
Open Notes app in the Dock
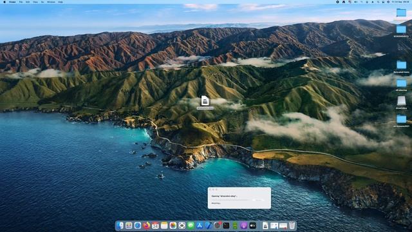(164, 226)
